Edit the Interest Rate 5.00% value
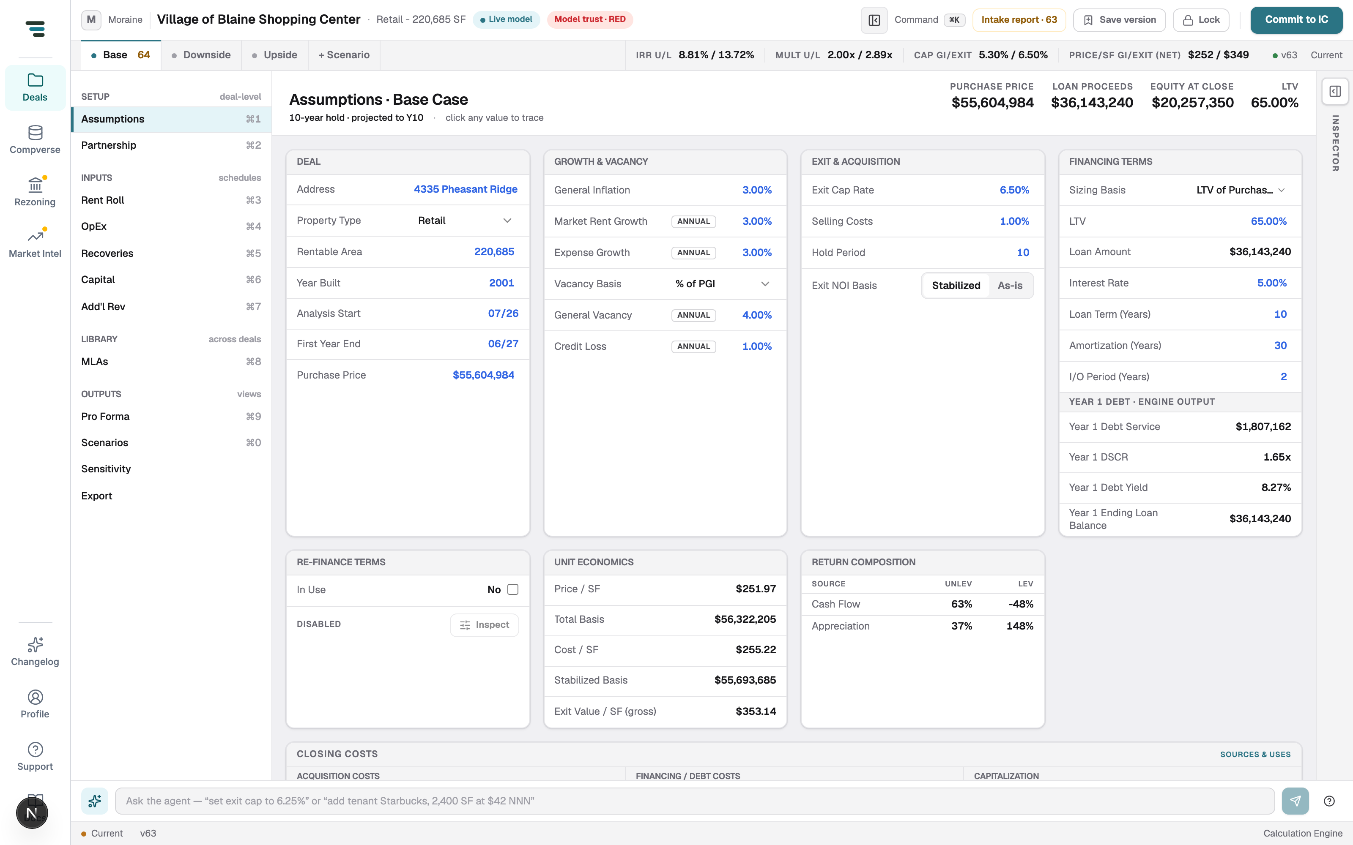Screen dimensions: 1353x845 [x=1271, y=283]
